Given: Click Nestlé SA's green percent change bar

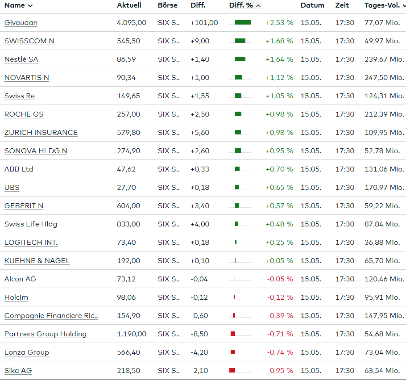Looking at the screenshot, I should (240, 59).
